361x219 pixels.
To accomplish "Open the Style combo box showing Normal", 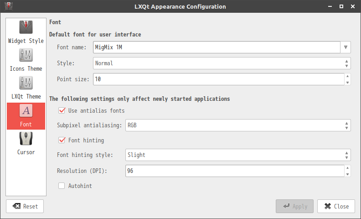I will click(222, 63).
